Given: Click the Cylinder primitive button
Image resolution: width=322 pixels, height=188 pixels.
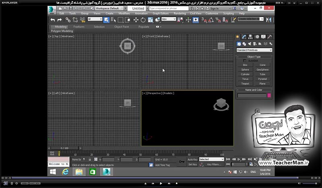Looking at the screenshot, I should (245, 74).
